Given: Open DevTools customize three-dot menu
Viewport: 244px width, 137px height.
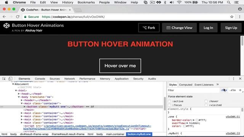Looking at the screenshot, I should point(233,79).
